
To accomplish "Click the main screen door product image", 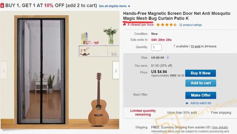I will [60, 70].
